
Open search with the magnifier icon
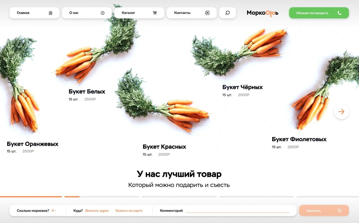227,13
